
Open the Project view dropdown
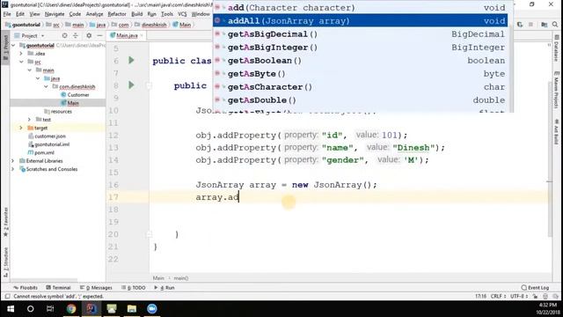point(29,35)
